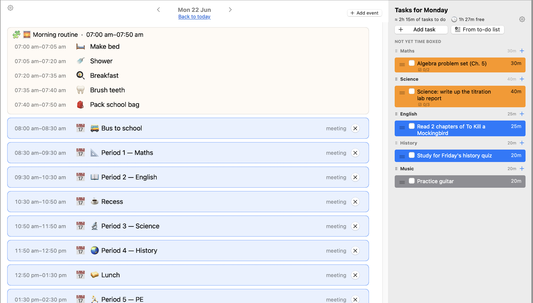Screen dimensions: 533x303
Task: Select the Shower routine step text
Action: [x=101, y=61]
